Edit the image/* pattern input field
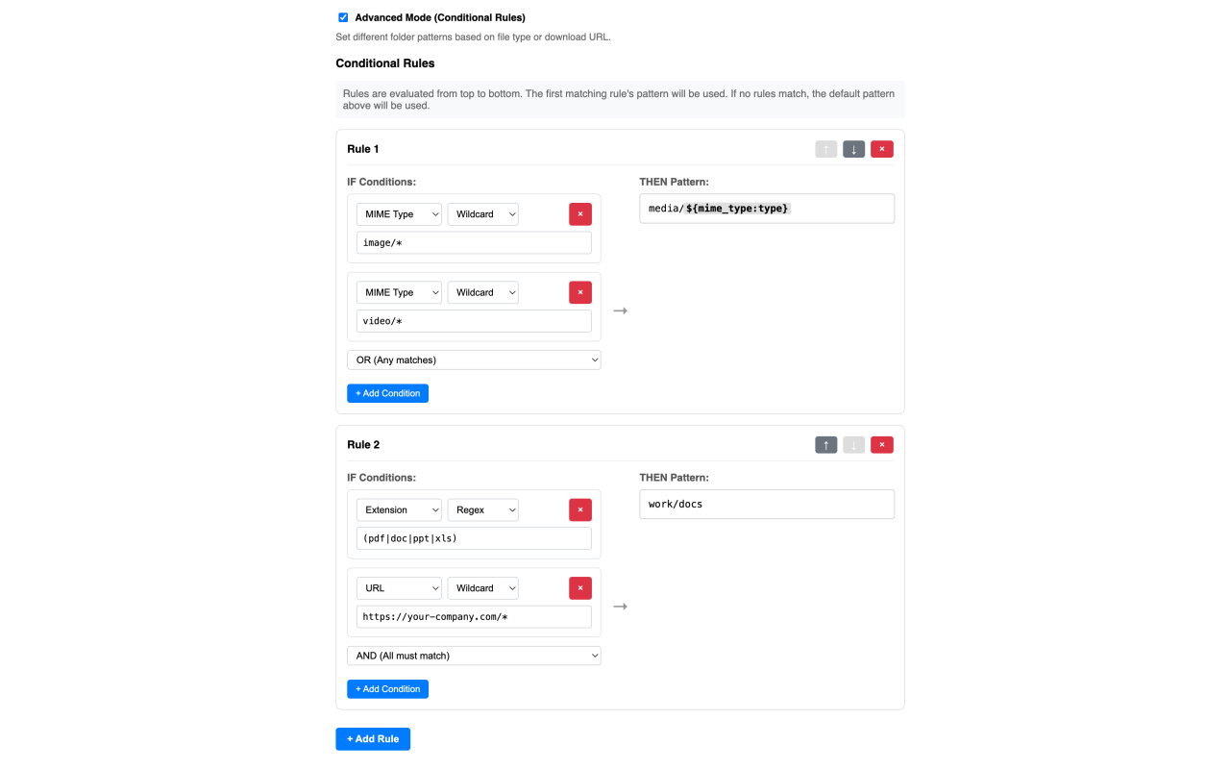This screenshot has height=769, width=1230. (474, 242)
